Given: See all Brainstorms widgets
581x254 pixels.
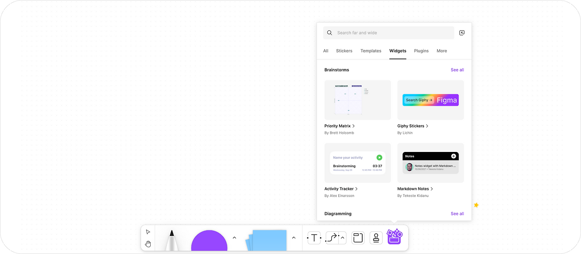Looking at the screenshot, I should [x=457, y=70].
